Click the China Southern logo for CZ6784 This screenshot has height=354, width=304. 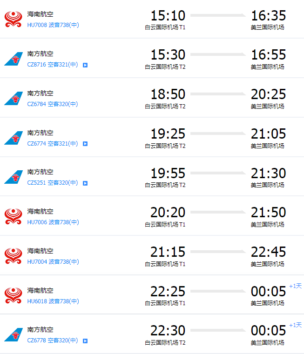coord(14,98)
